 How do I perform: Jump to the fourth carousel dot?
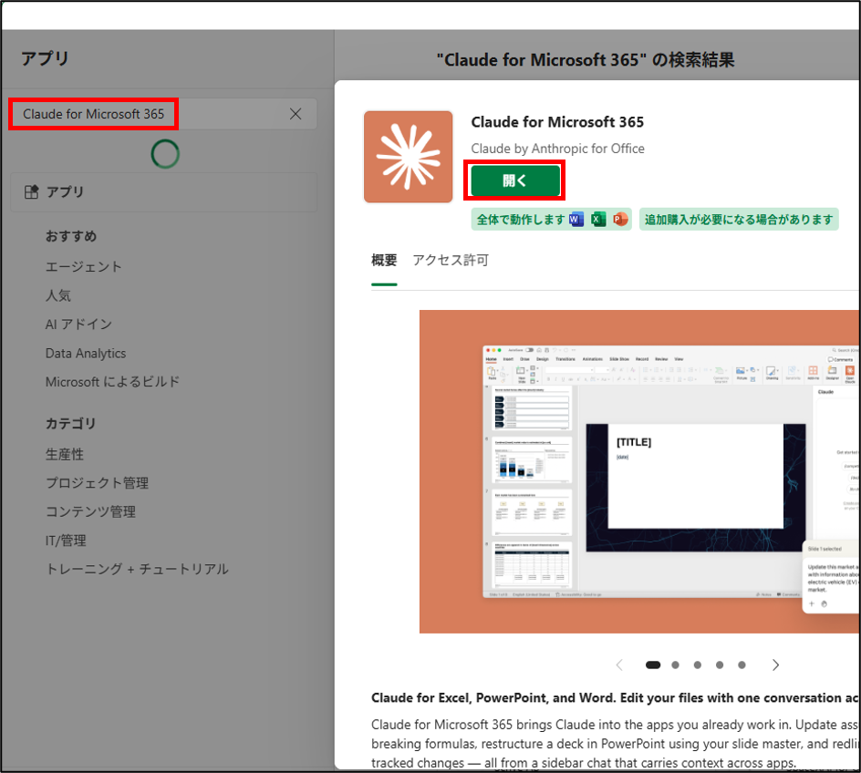pos(720,665)
